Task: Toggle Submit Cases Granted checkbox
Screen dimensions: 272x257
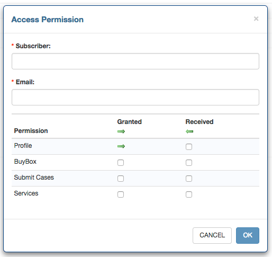Action: click(x=121, y=179)
